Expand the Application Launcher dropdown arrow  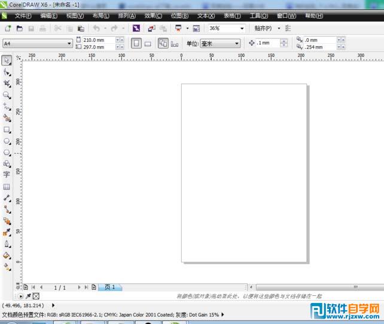click(x=187, y=29)
